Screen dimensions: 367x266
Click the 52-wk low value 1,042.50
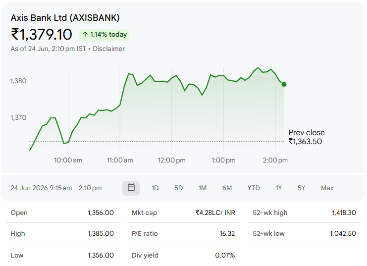(x=343, y=233)
